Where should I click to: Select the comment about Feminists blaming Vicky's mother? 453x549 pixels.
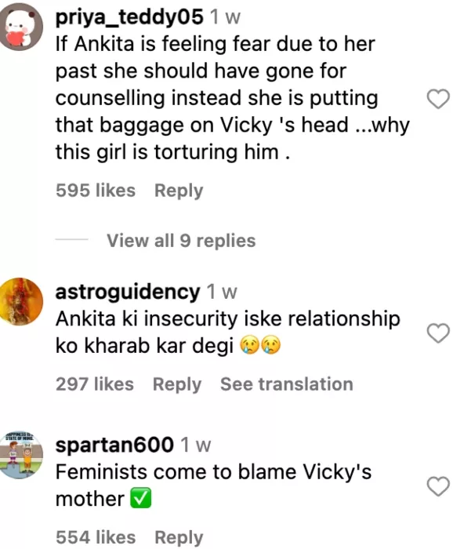[x=213, y=485]
